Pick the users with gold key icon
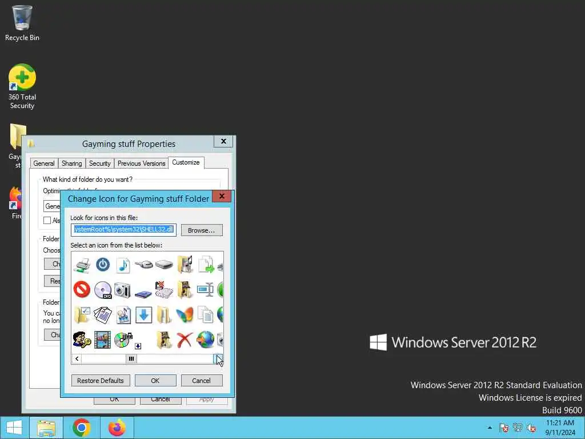The height and width of the screenshot is (439, 585). [82, 340]
